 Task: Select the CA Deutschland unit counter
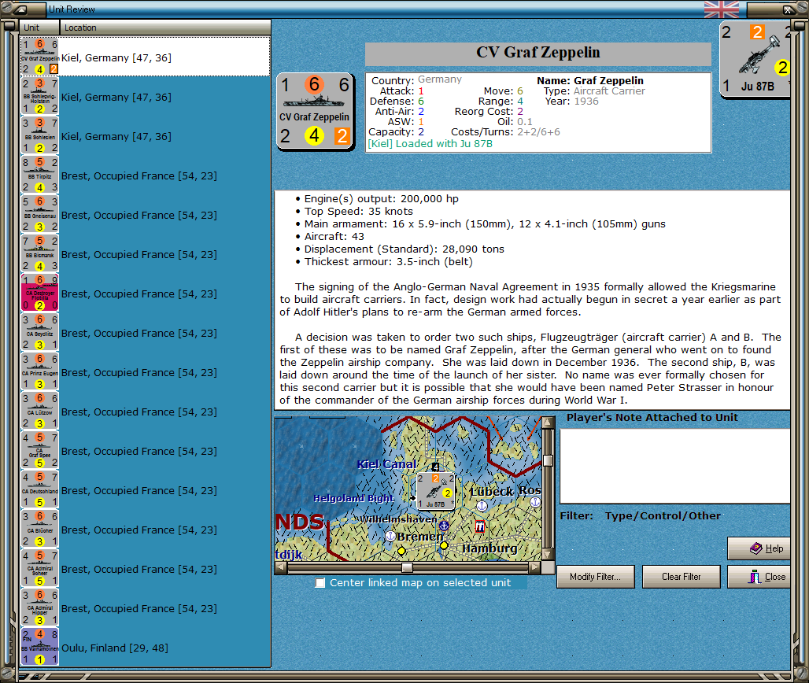[39, 490]
